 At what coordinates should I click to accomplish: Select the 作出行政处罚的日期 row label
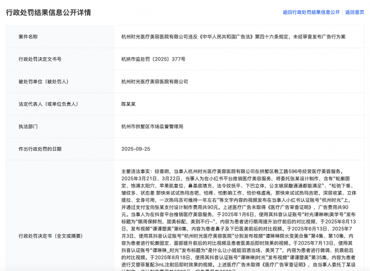[x=40, y=149]
